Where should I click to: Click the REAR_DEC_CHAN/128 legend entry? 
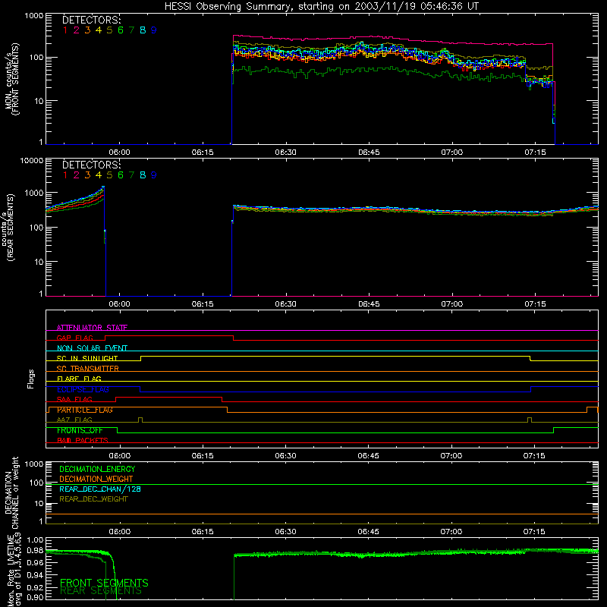100,489
